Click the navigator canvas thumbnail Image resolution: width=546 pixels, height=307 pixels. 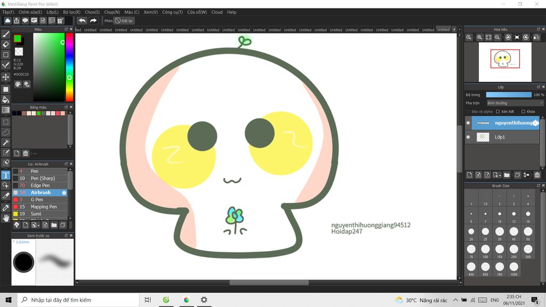[505, 62]
